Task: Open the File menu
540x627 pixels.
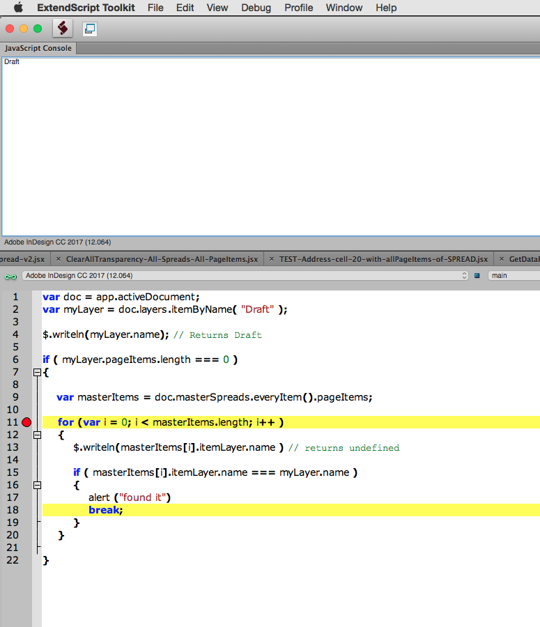Action: (155, 8)
